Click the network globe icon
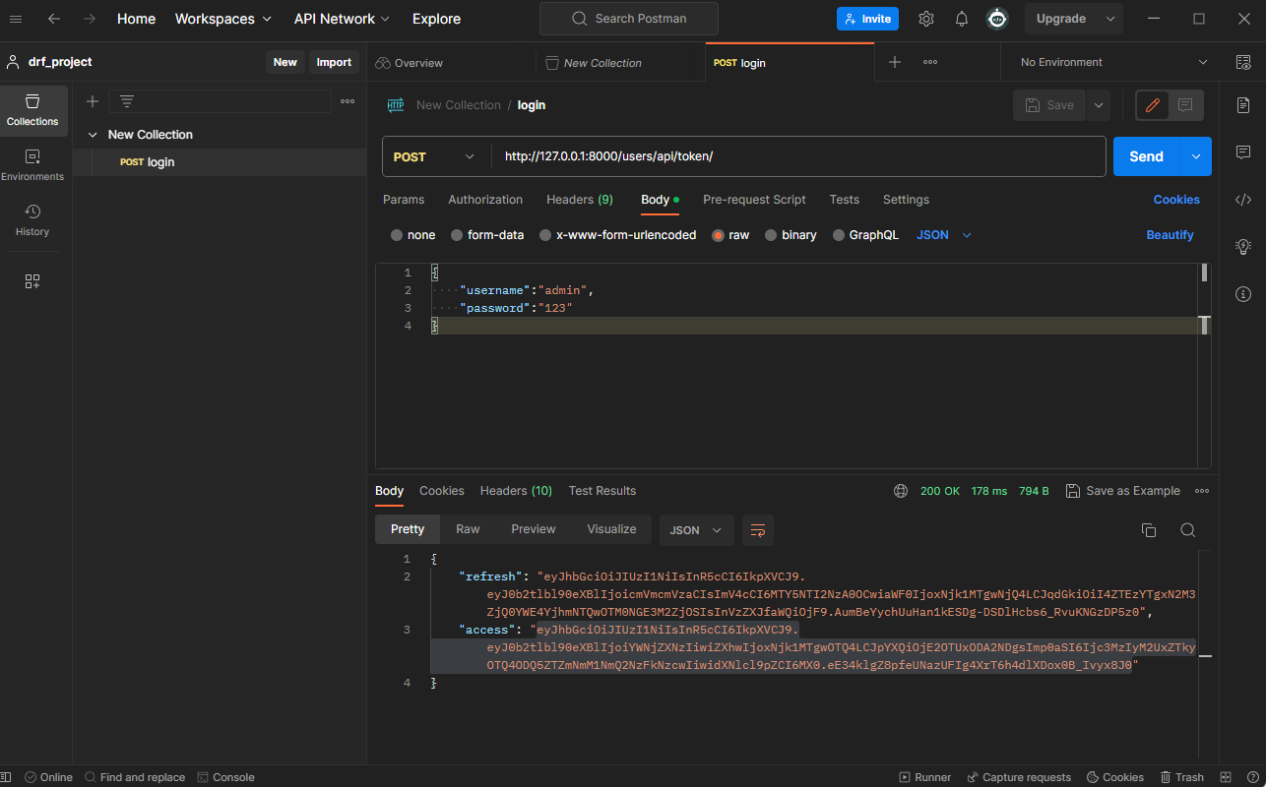The height and width of the screenshot is (787, 1266). click(901, 491)
